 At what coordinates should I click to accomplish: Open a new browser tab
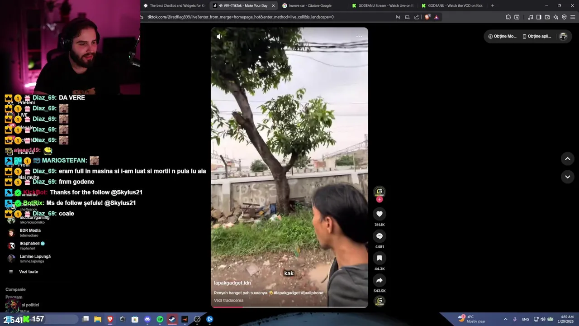click(493, 5)
